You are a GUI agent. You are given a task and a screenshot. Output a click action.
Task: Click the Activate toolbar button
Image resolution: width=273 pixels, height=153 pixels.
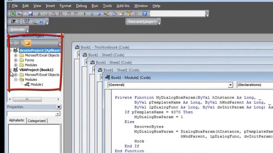tap(17, 29)
